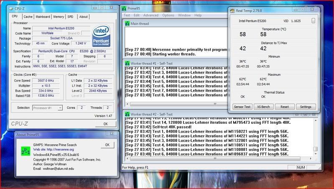
Task: Open the Window menu in Prime95
Action: coord(184,15)
